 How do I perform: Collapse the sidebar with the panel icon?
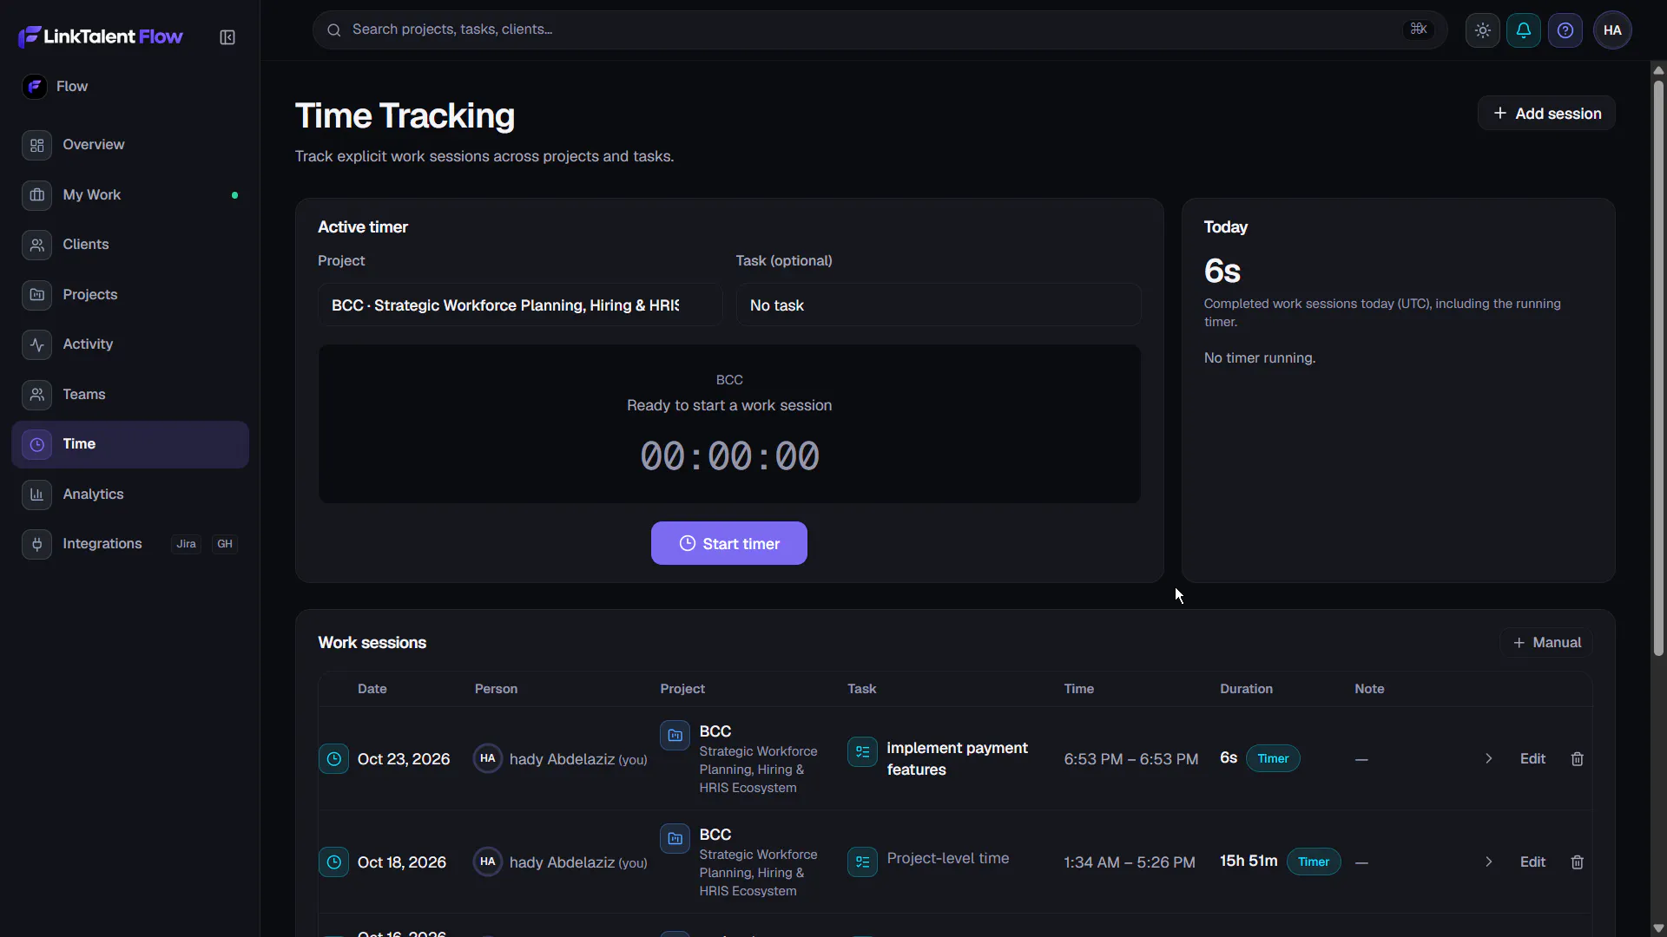pyautogui.click(x=227, y=37)
